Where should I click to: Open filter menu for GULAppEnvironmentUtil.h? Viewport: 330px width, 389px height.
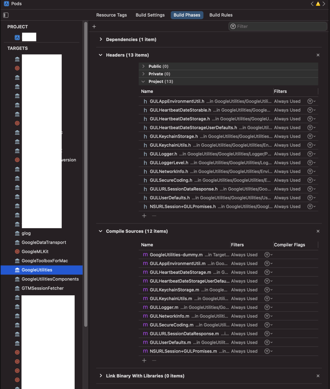click(x=311, y=101)
